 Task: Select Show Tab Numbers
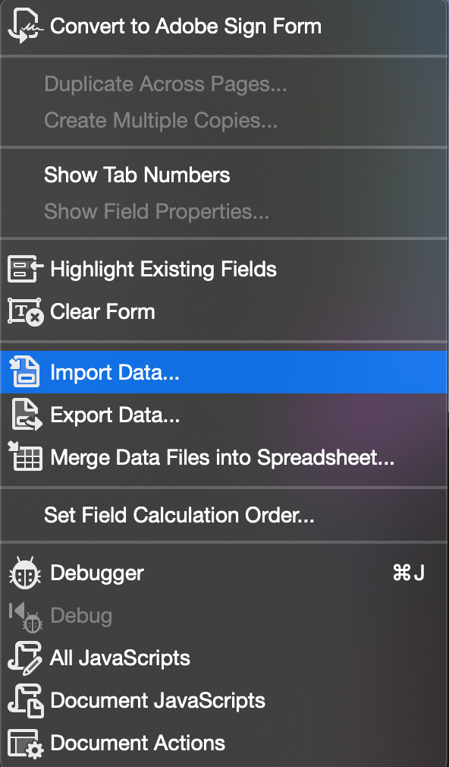tap(137, 175)
